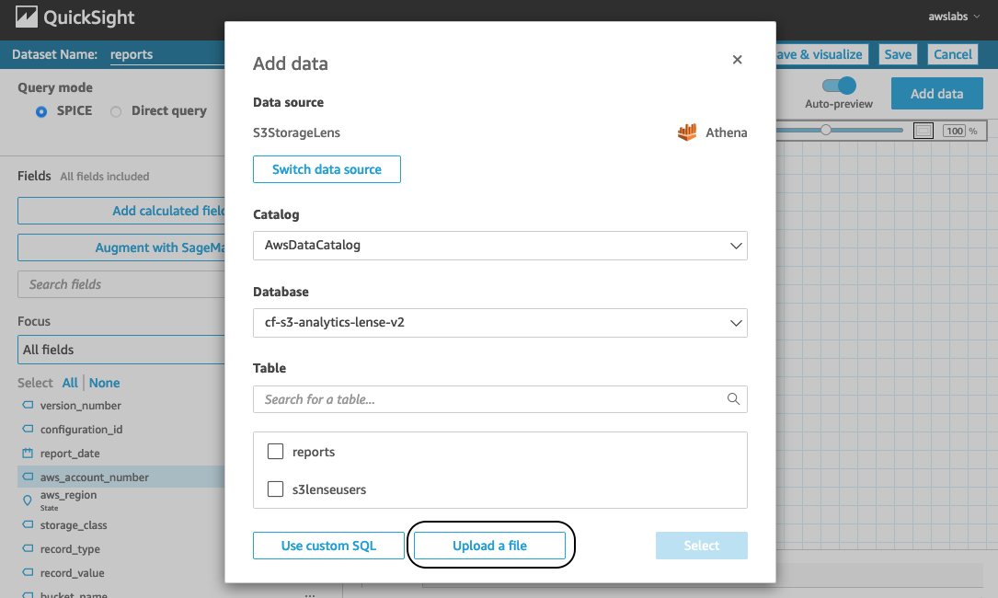This screenshot has width=998, height=598.
Task: Click the record_type field type icon
Action: [28, 548]
